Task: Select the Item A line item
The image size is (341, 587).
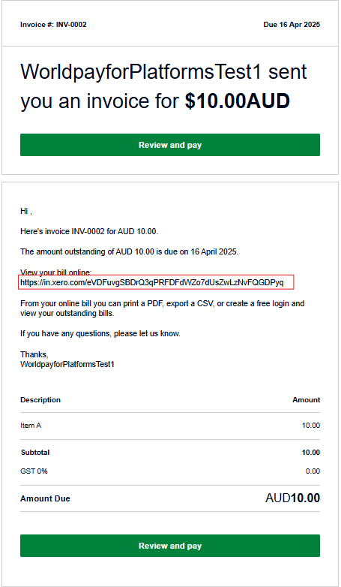Action: [x=31, y=426]
